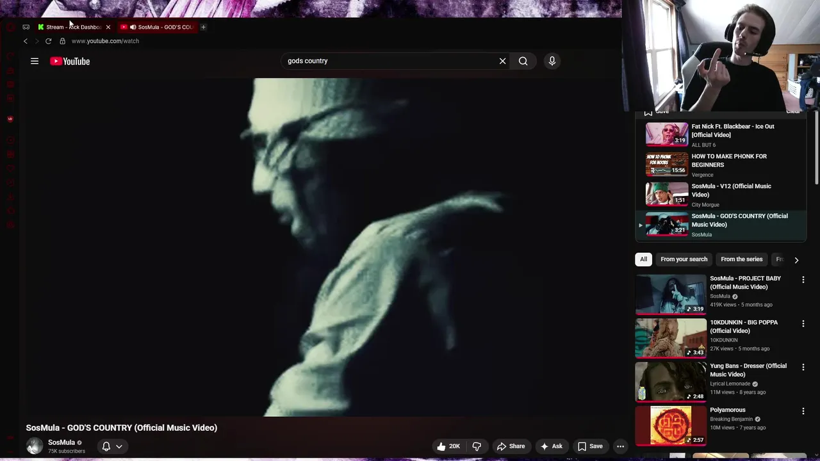
Task: Open Yung Bans Dresser video thumbnail
Action: point(671,382)
